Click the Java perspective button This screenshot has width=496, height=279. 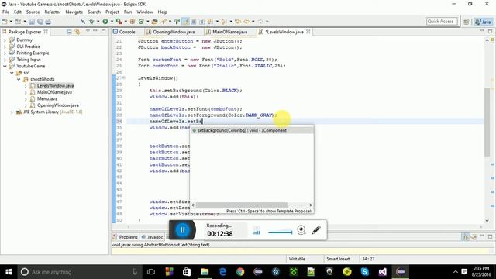(483, 22)
